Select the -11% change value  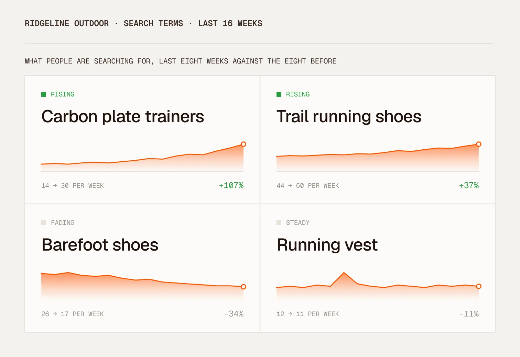(x=469, y=314)
